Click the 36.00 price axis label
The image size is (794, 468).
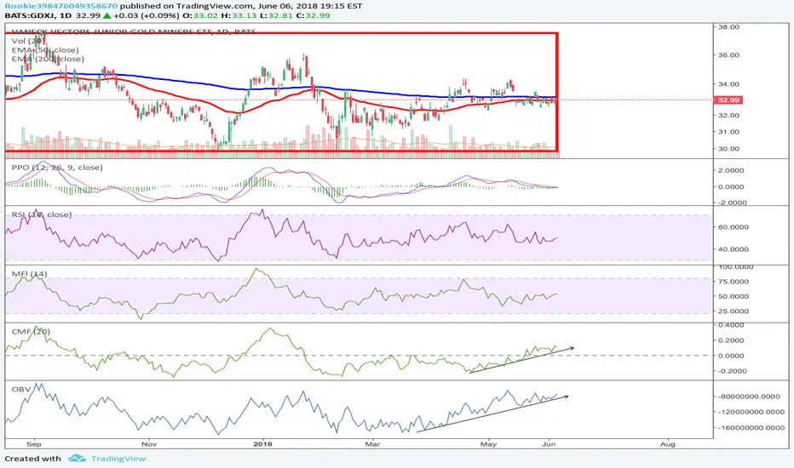(x=729, y=55)
